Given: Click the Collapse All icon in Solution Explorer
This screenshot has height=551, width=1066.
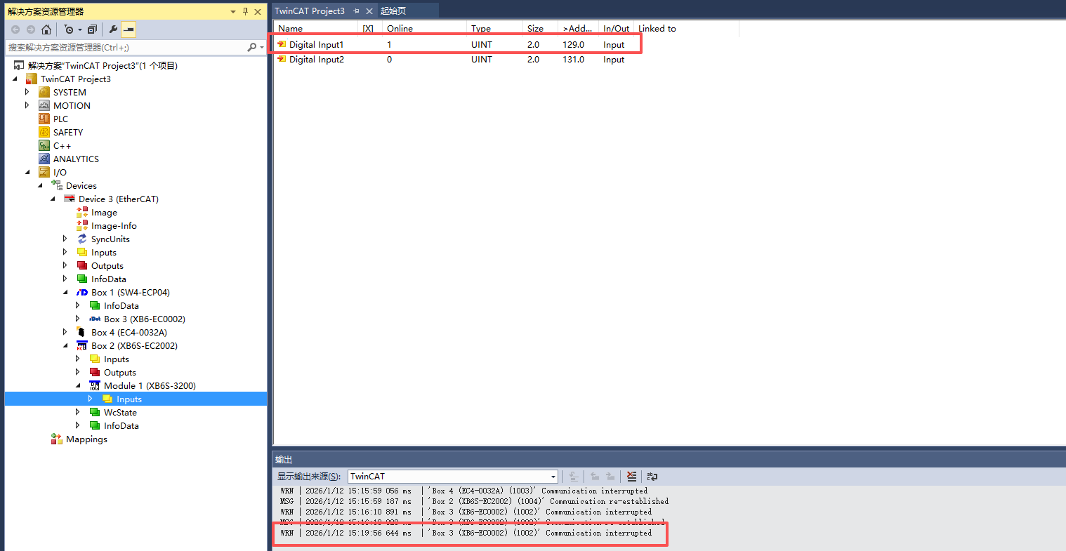Looking at the screenshot, I should point(92,29).
